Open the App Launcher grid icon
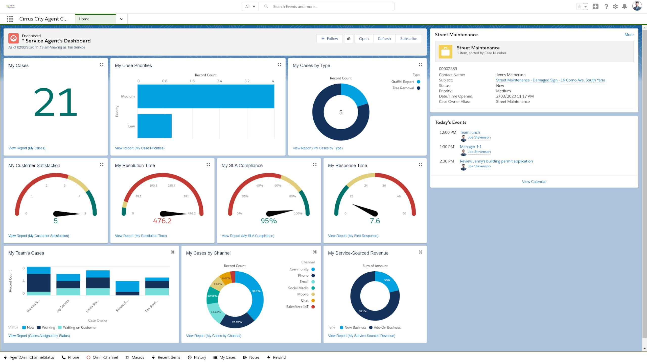 [x=10, y=19]
